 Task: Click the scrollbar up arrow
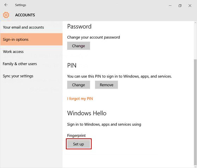tap(195, 23)
